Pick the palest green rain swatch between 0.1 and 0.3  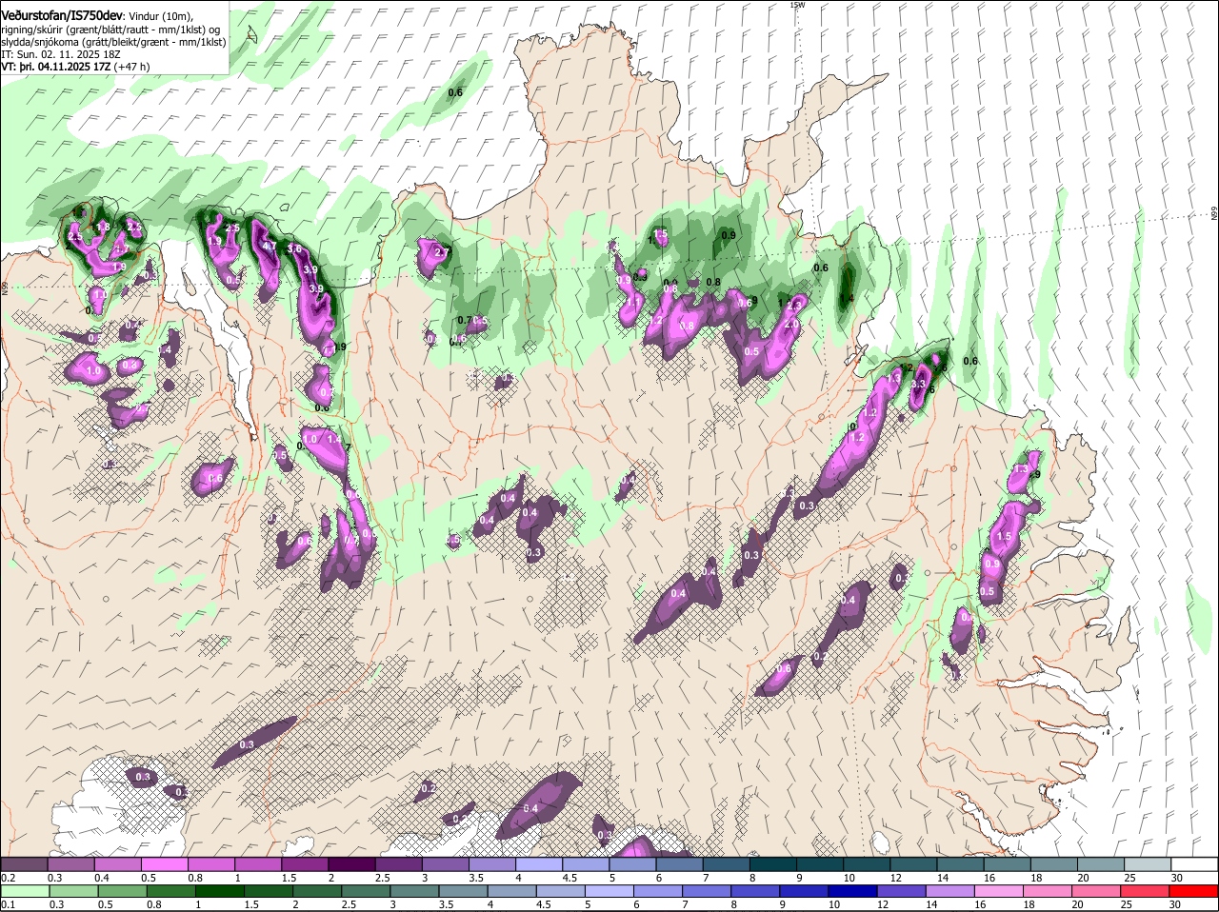click(x=24, y=891)
